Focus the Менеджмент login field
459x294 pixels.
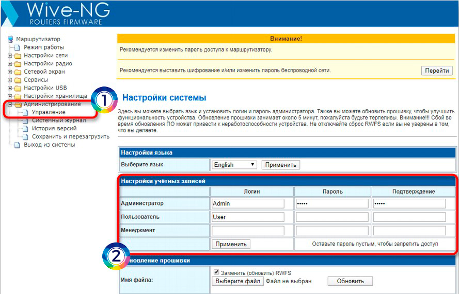coord(248,230)
